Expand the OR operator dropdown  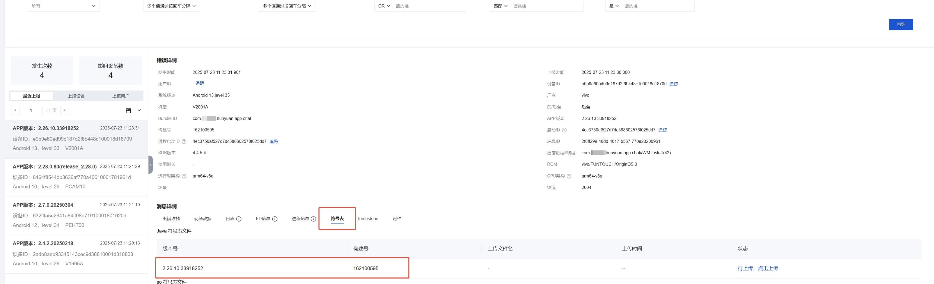(384, 6)
